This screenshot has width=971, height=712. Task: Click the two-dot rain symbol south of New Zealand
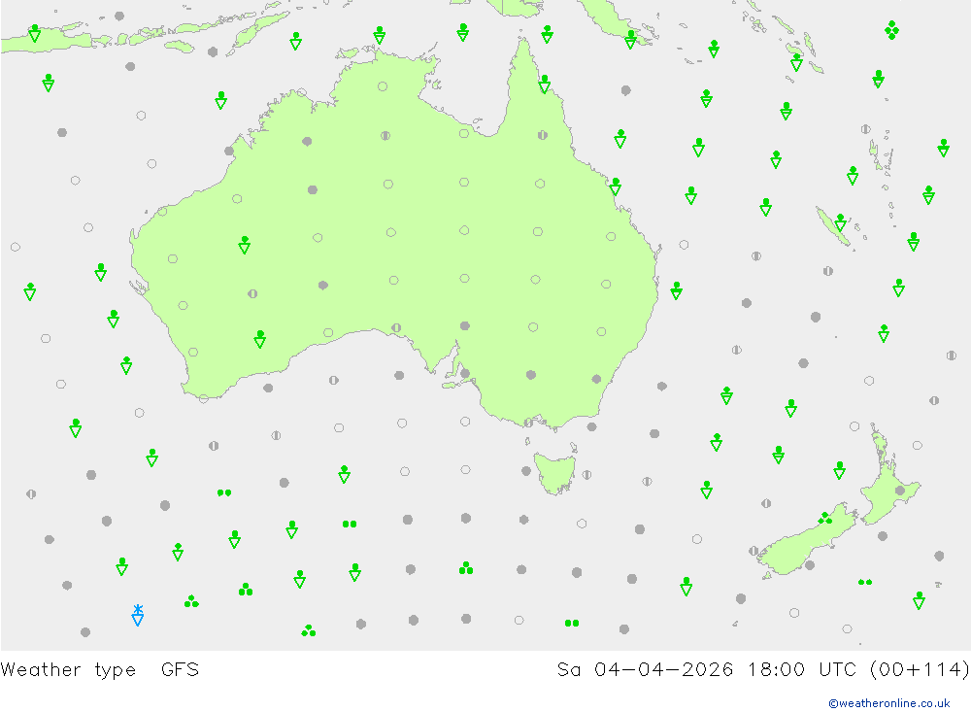pyautogui.click(x=865, y=582)
